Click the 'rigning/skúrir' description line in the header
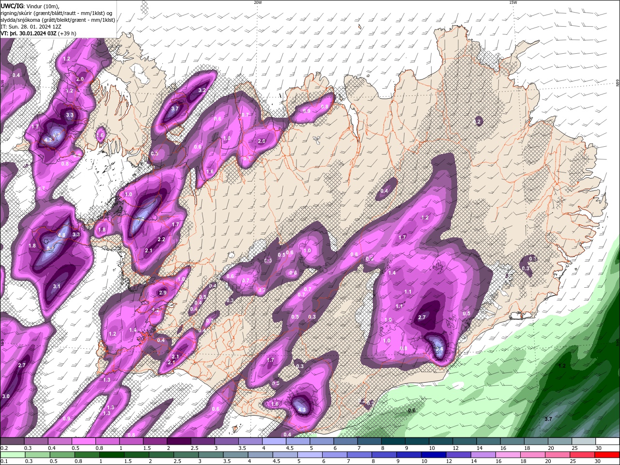Image resolution: width=620 pixels, height=465 pixels. (x=56, y=13)
